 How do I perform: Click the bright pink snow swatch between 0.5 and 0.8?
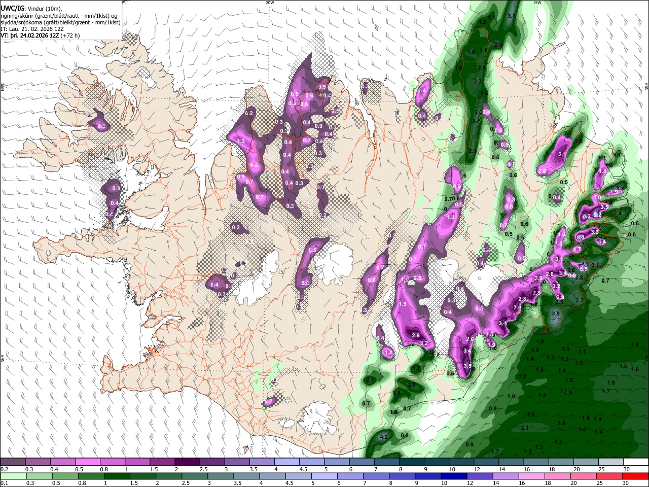pos(87,462)
